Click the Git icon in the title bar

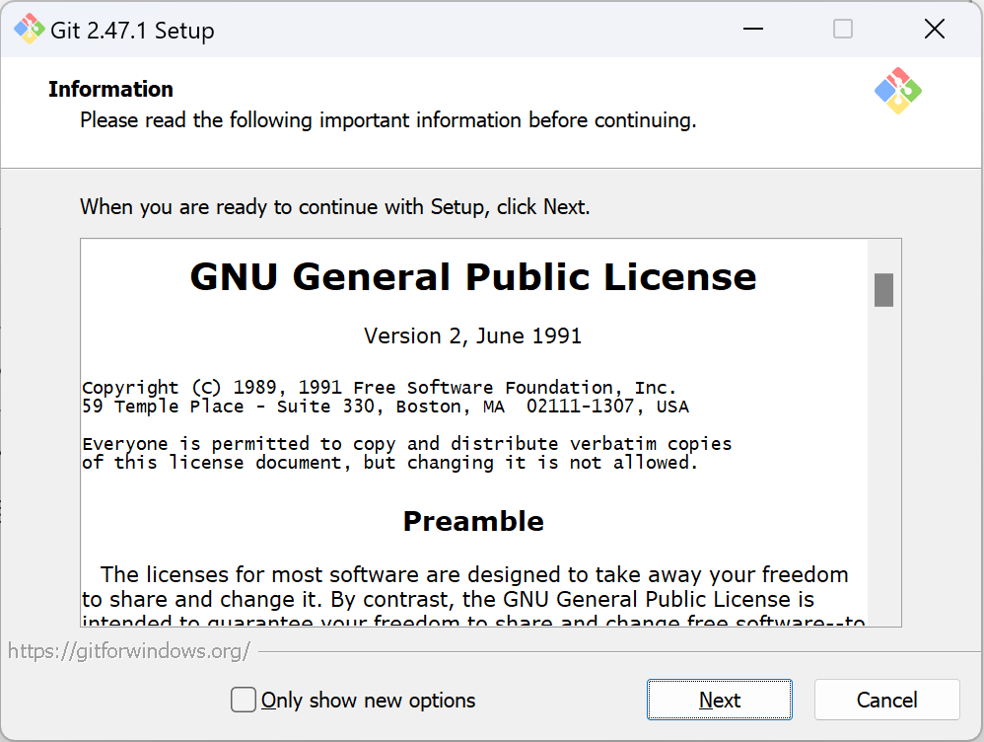(x=29, y=29)
